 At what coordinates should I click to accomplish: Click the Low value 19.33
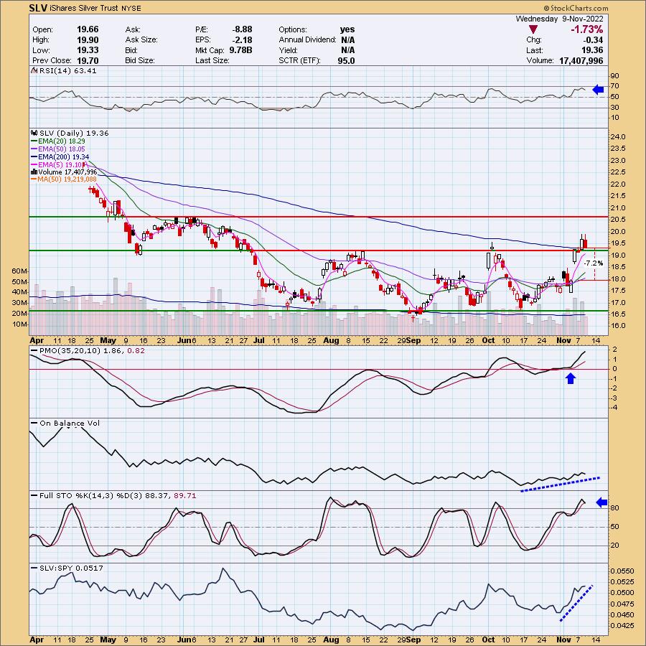click(88, 50)
